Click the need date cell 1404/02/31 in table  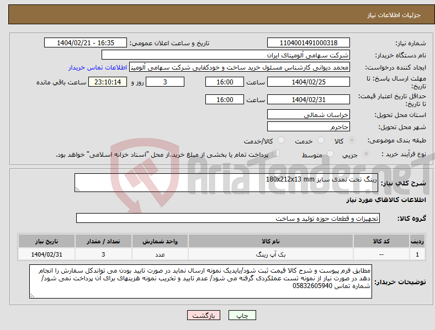pos(46,254)
